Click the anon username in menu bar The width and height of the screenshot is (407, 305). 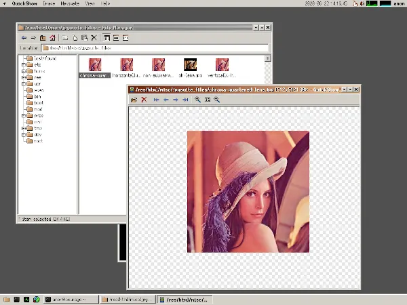coord(399,3)
